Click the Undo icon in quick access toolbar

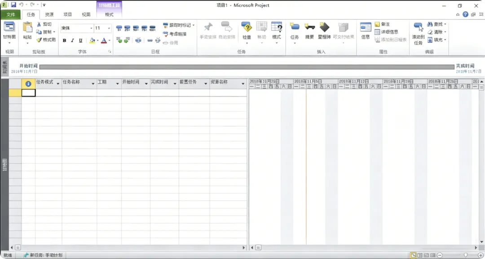point(22,5)
